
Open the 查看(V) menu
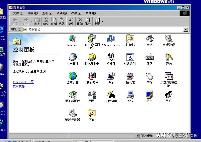tap(47, 13)
